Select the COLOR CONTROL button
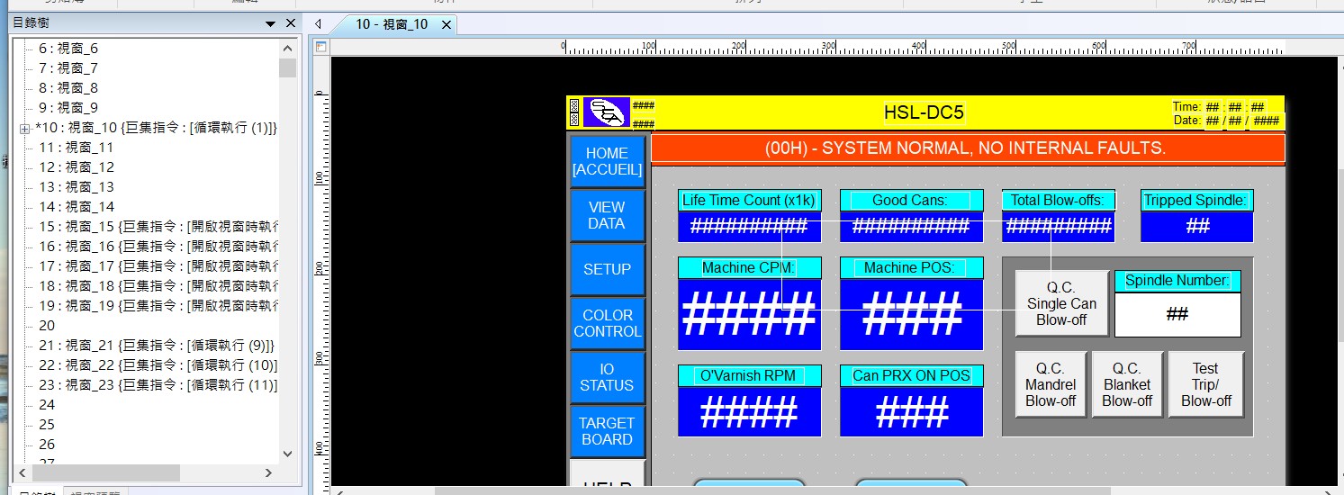 607,323
